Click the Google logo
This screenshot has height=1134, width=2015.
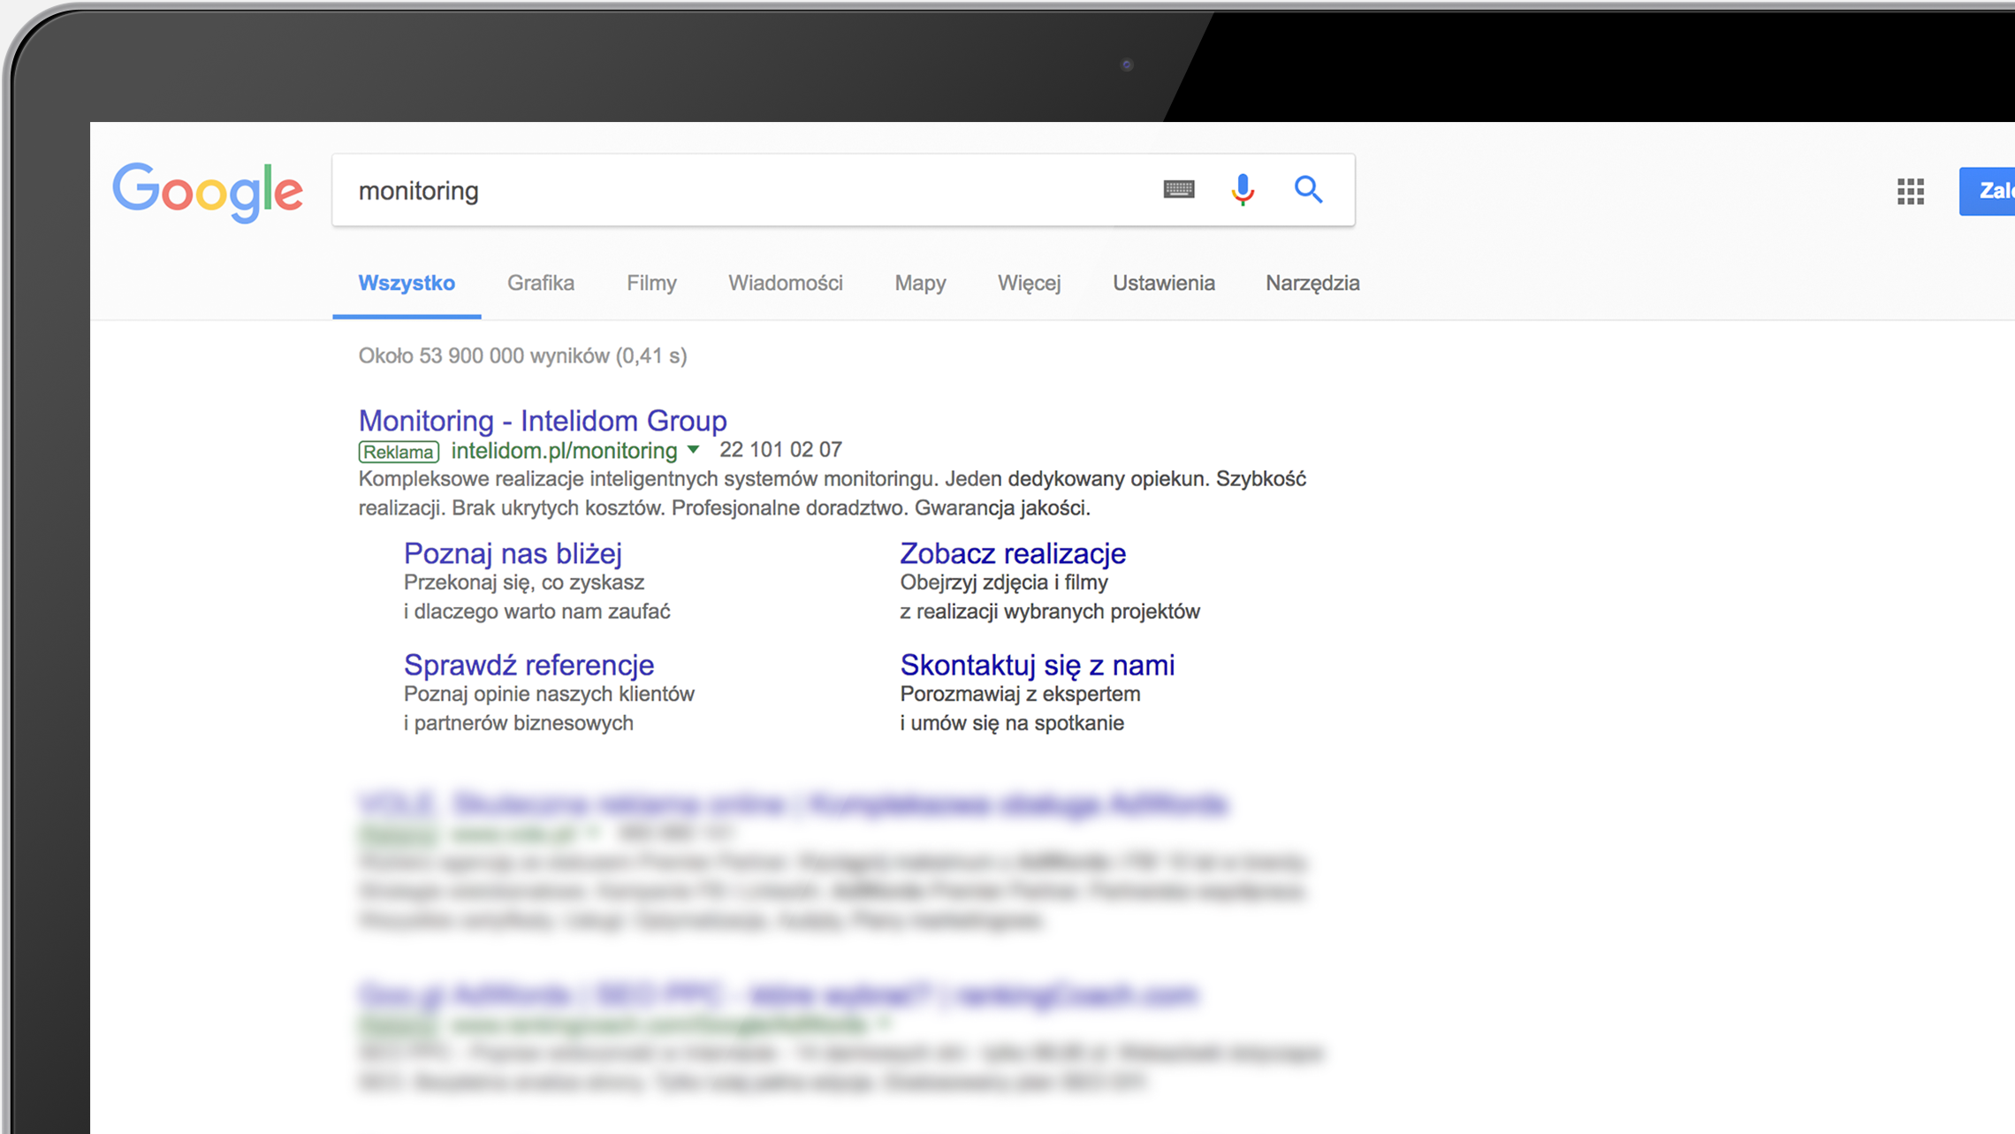(x=208, y=191)
